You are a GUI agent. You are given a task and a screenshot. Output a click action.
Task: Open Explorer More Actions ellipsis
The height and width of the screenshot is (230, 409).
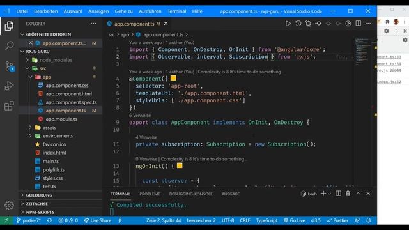[x=93, y=24]
